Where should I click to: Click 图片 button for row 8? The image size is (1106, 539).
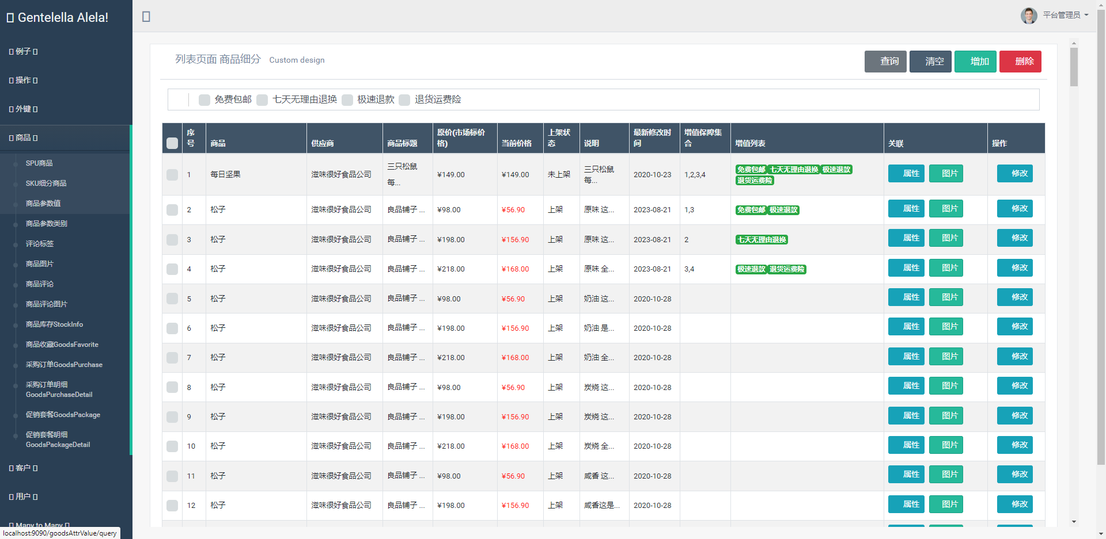(946, 386)
